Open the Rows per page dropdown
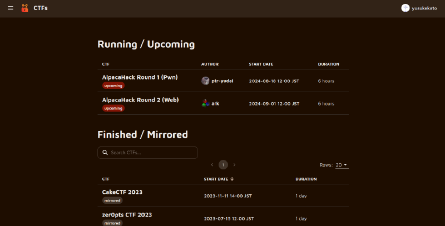445x226 pixels. coord(342,165)
